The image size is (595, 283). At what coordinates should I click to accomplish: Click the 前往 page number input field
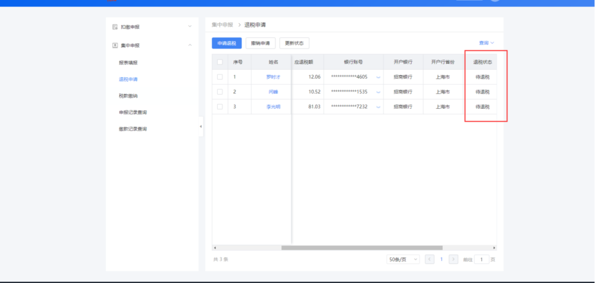tap(481, 260)
